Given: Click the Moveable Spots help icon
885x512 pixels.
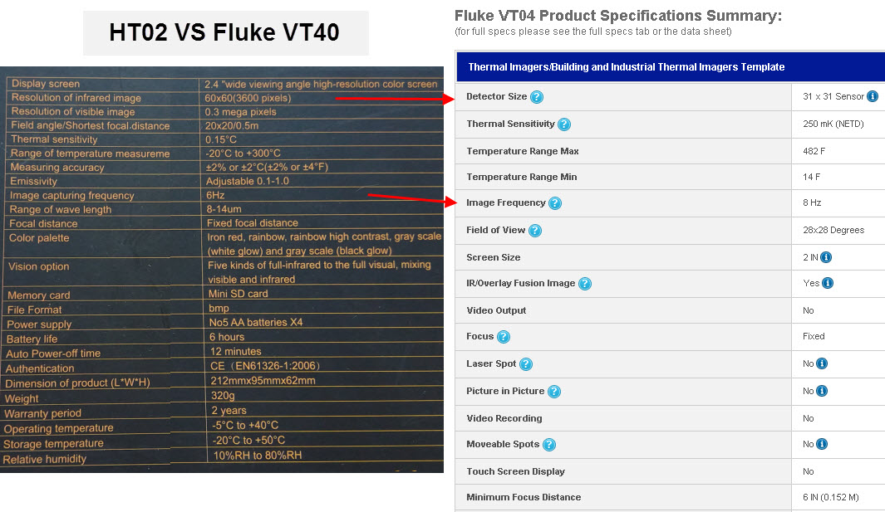Looking at the screenshot, I should coord(549,445).
